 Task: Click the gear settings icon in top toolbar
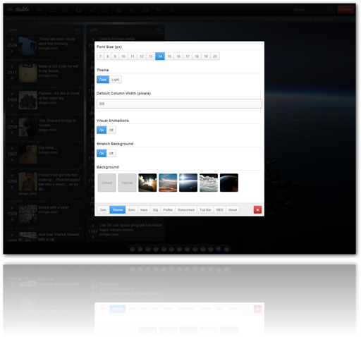[66, 10]
